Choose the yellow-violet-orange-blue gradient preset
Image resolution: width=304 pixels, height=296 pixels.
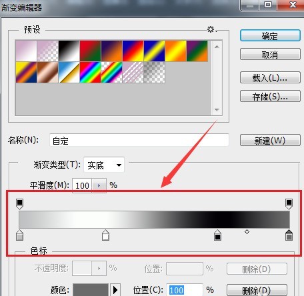[x=26, y=72]
